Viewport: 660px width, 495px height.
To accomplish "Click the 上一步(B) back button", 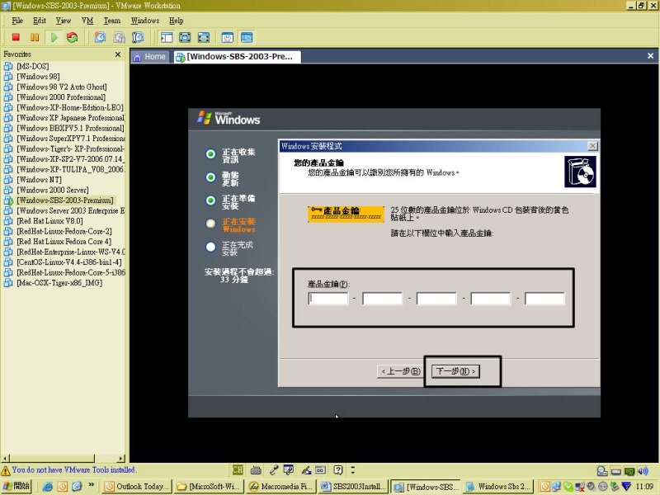I will (x=400, y=371).
